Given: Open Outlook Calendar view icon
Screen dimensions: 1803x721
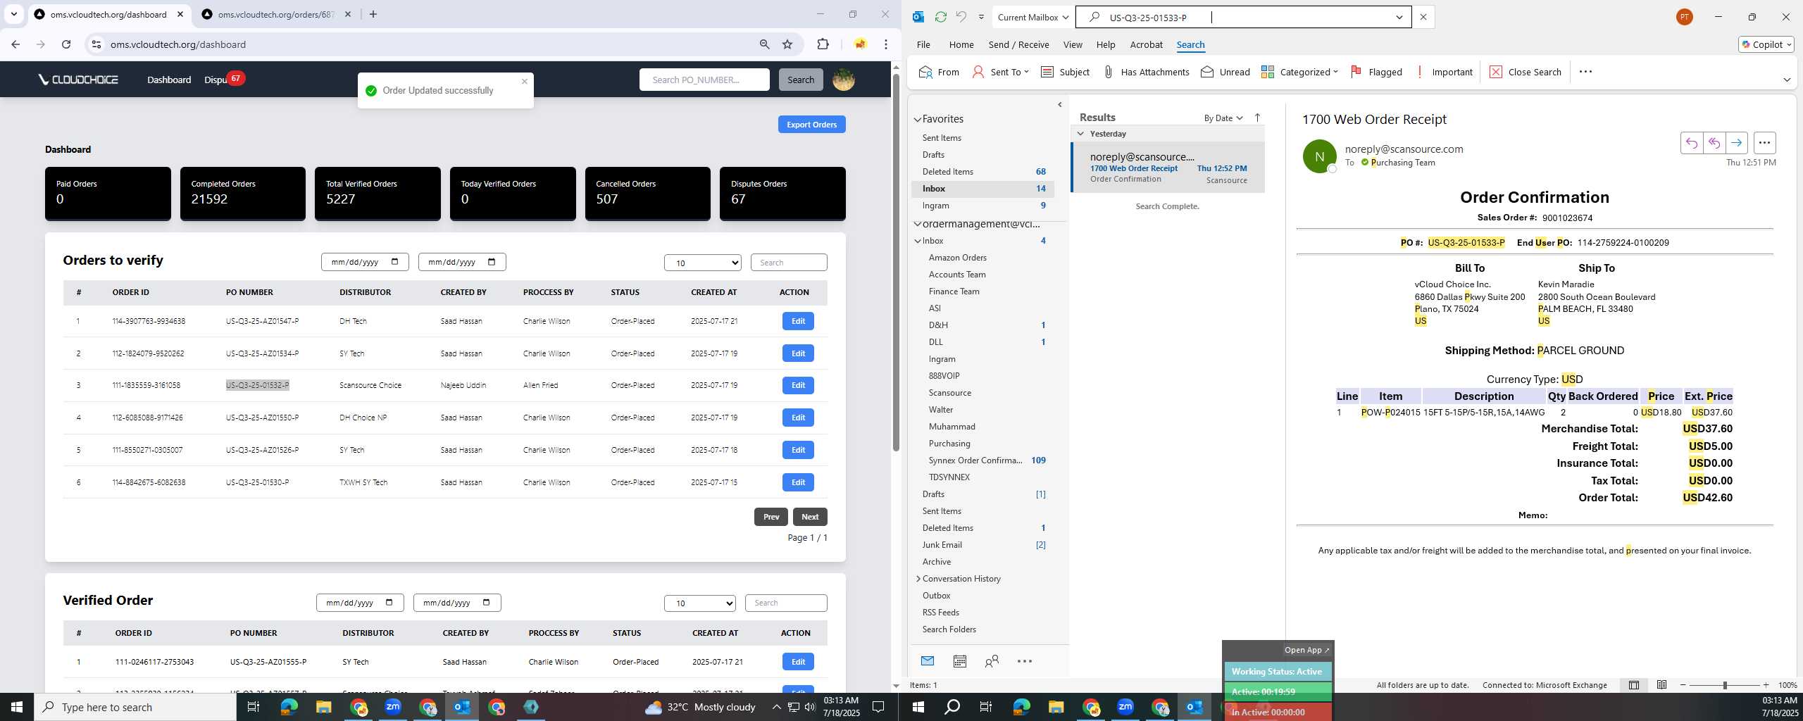Looking at the screenshot, I should [x=959, y=660].
